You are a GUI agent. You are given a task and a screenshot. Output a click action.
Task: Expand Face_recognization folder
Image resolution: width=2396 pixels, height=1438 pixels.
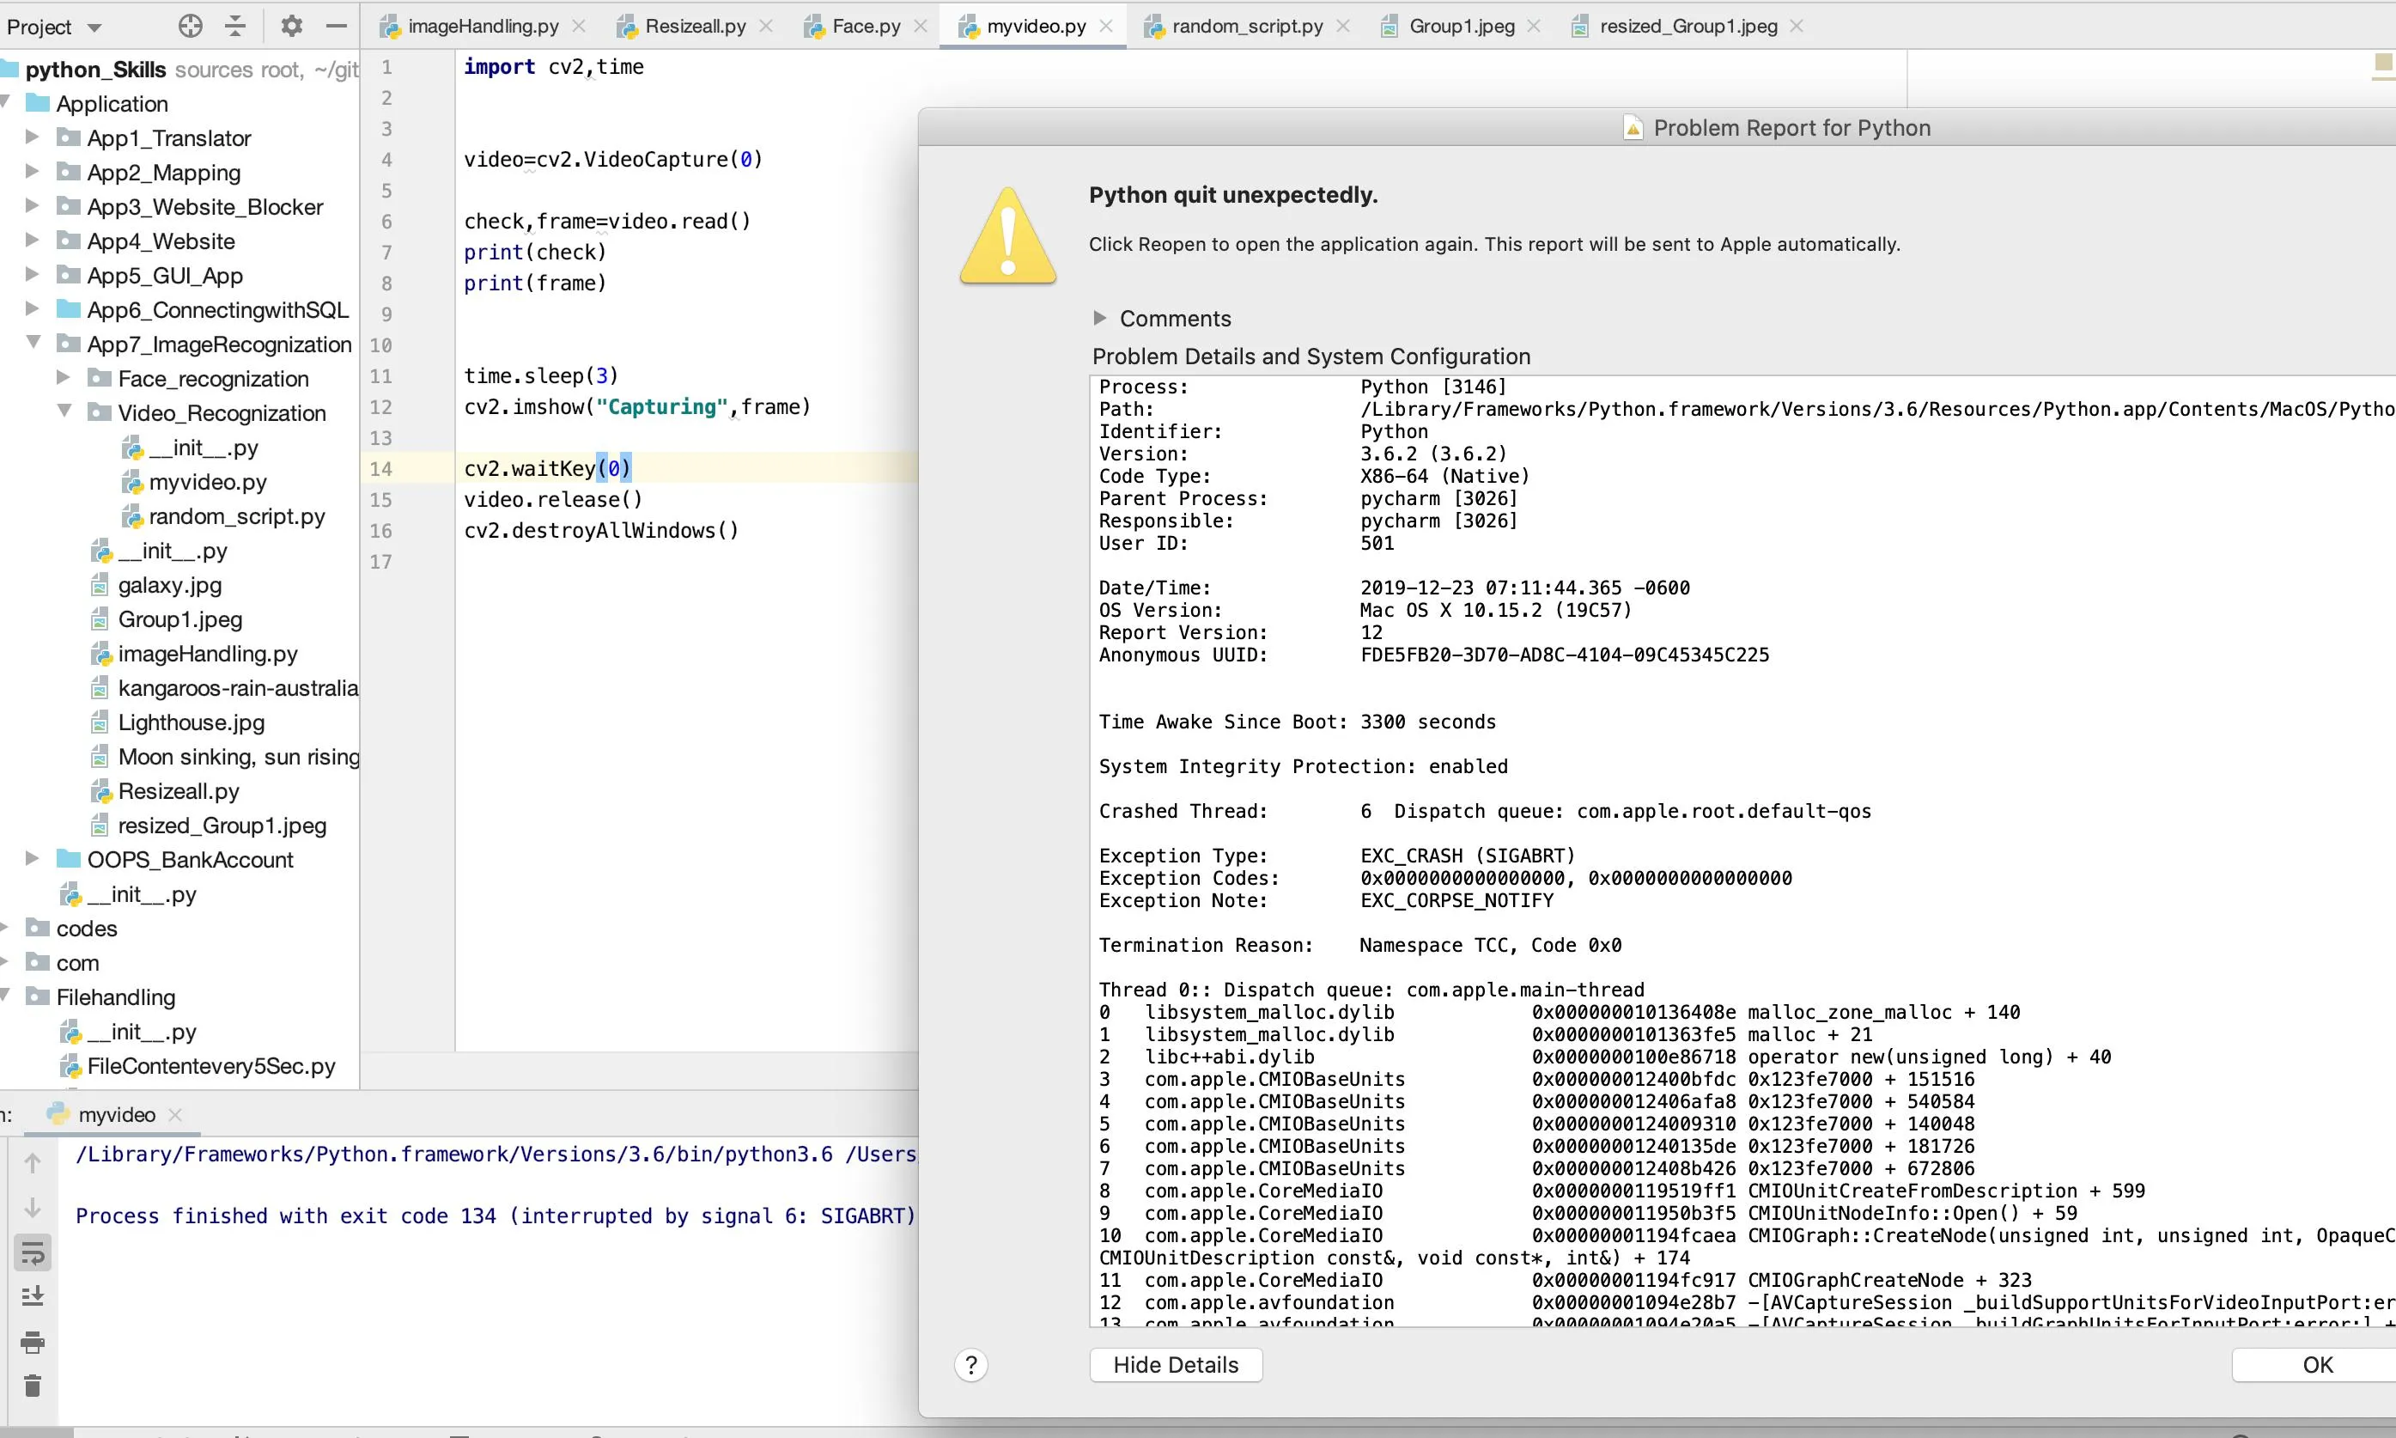coord(63,377)
